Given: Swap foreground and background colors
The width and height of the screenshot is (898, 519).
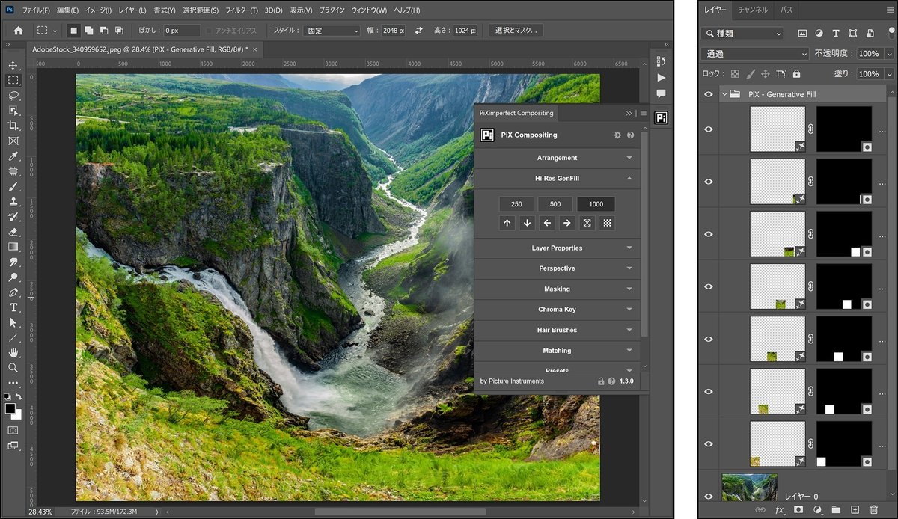Looking at the screenshot, I should click(19, 396).
